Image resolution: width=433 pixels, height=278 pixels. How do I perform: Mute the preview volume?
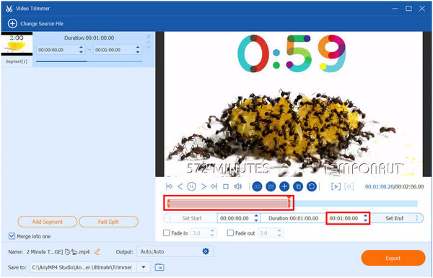tap(237, 186)
